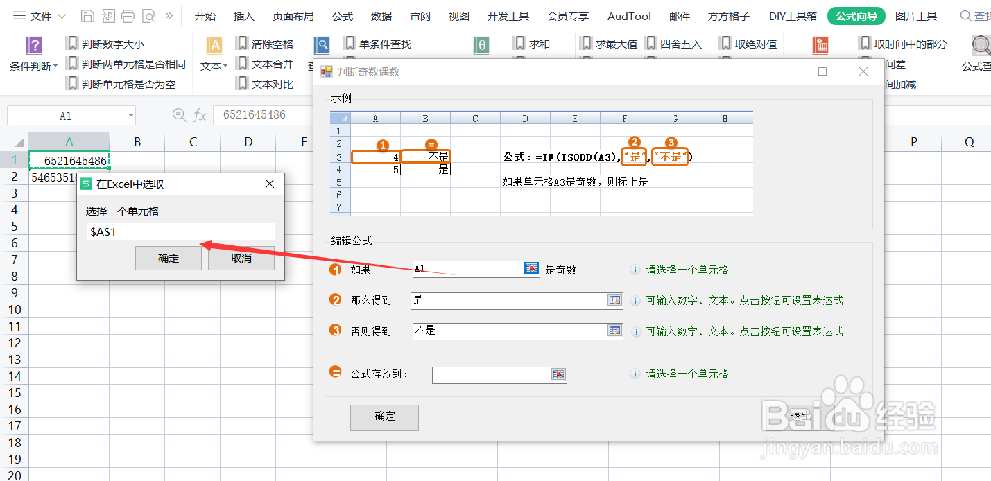This screenshot has height=481, width=991.
Task: Click the lookup magnifier group icon
Action: pyautogui.click(x=322, y=46)
